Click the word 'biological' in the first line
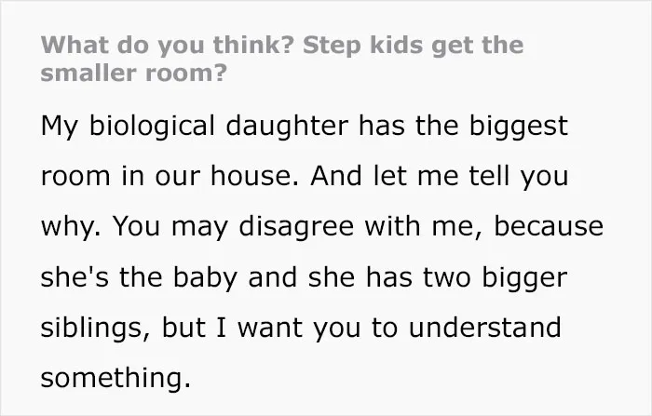 coord(152,126)
